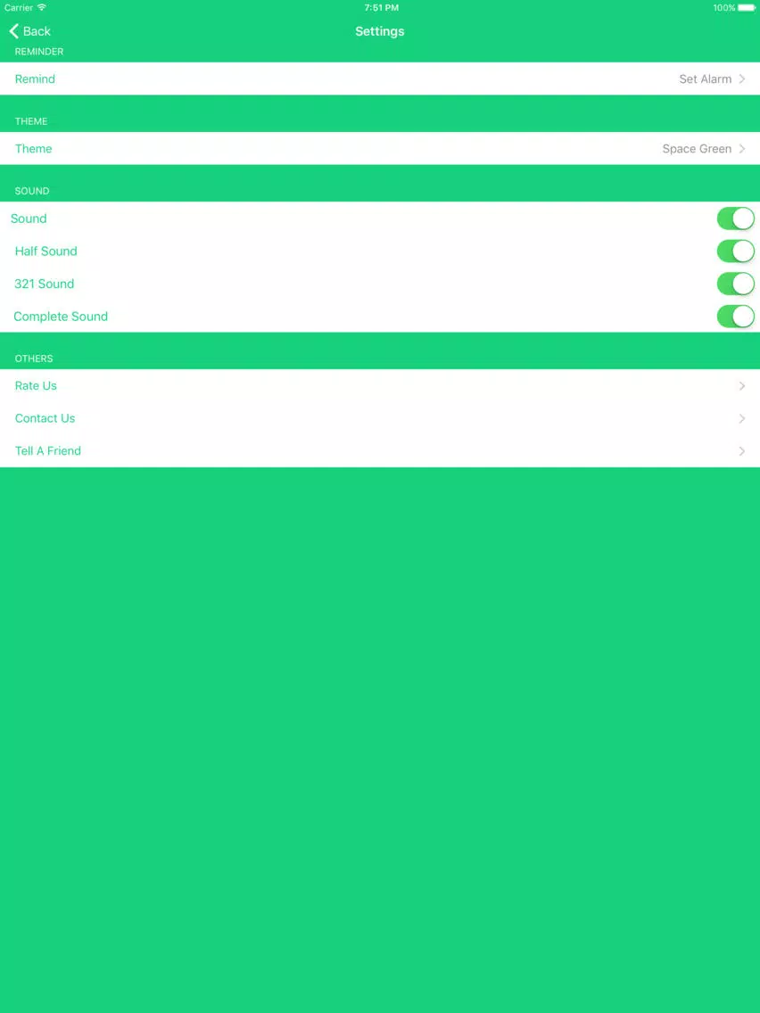Tap the Half Sound label
Image resolution: width=760 pixels, height=1013 pixels.
tap(45, 251)
